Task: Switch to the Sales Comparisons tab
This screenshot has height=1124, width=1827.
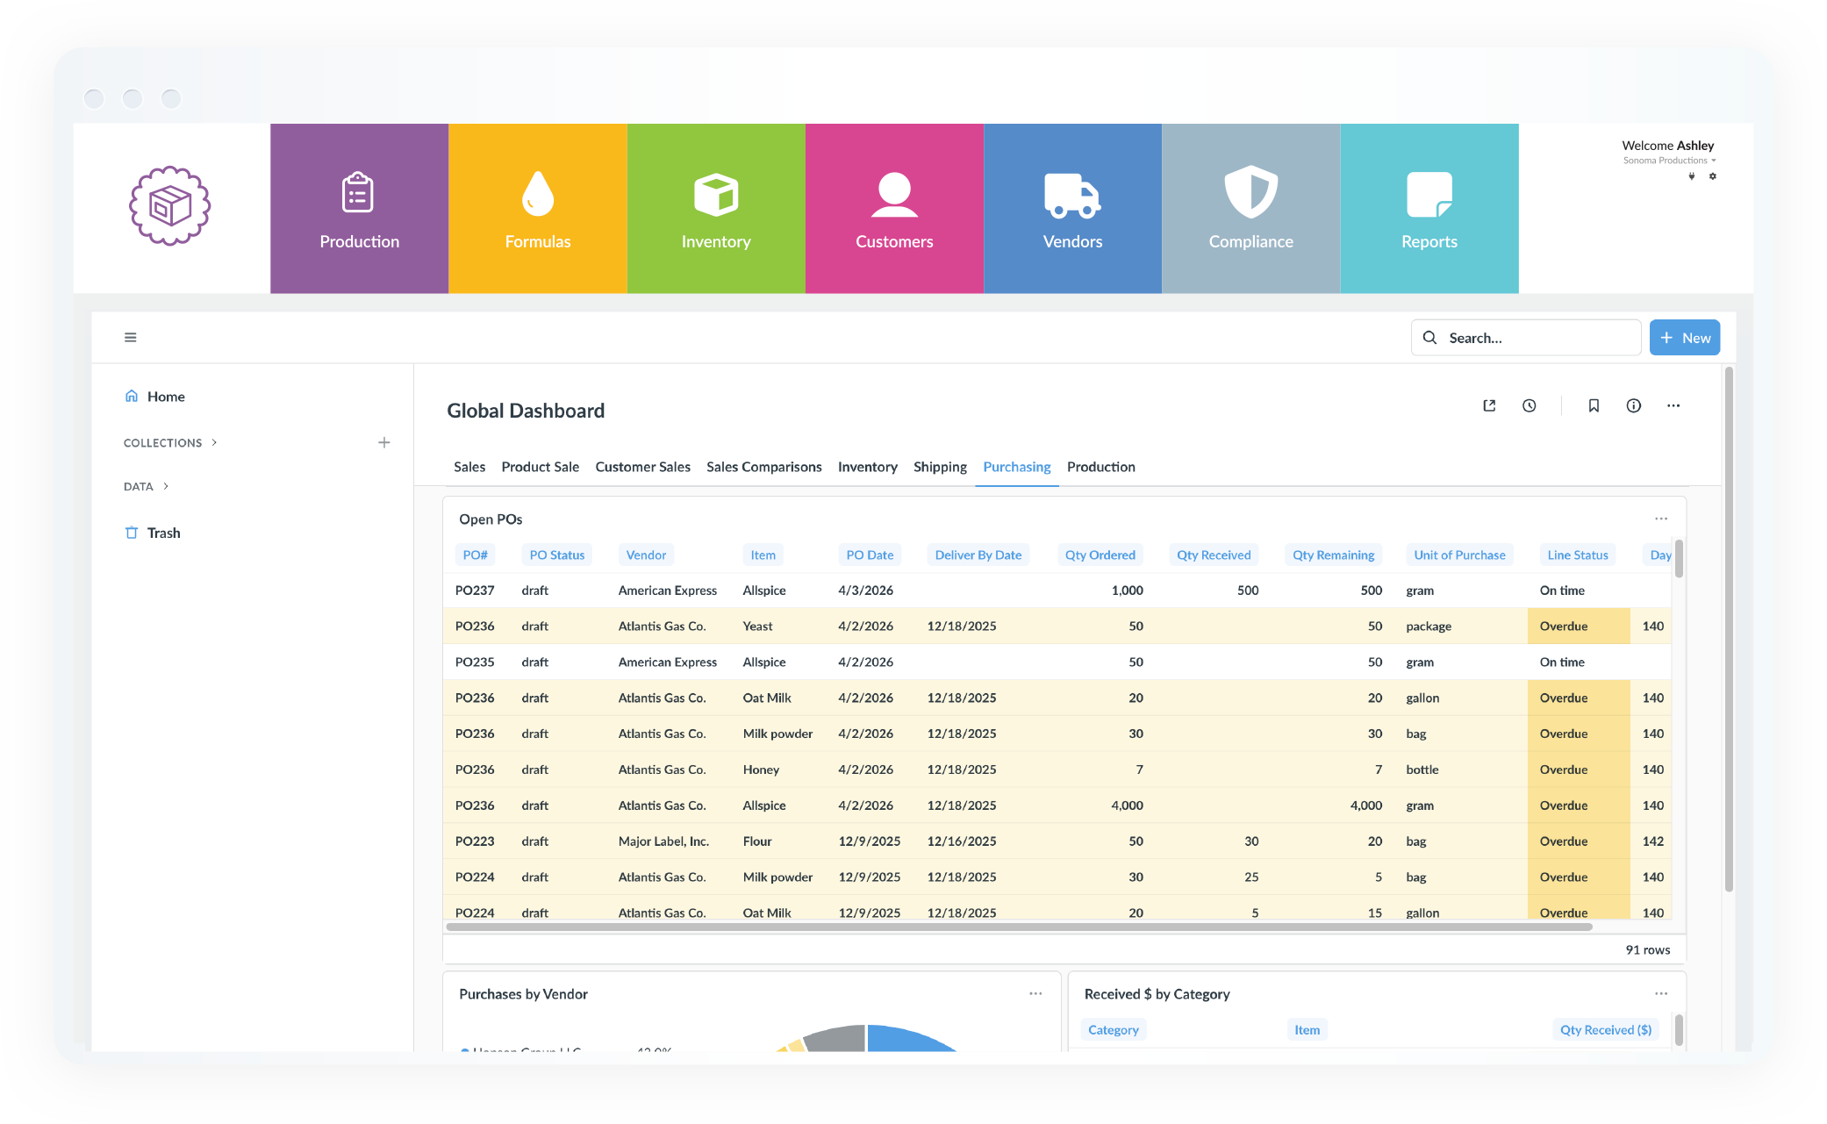Action: tap(764, 467)
